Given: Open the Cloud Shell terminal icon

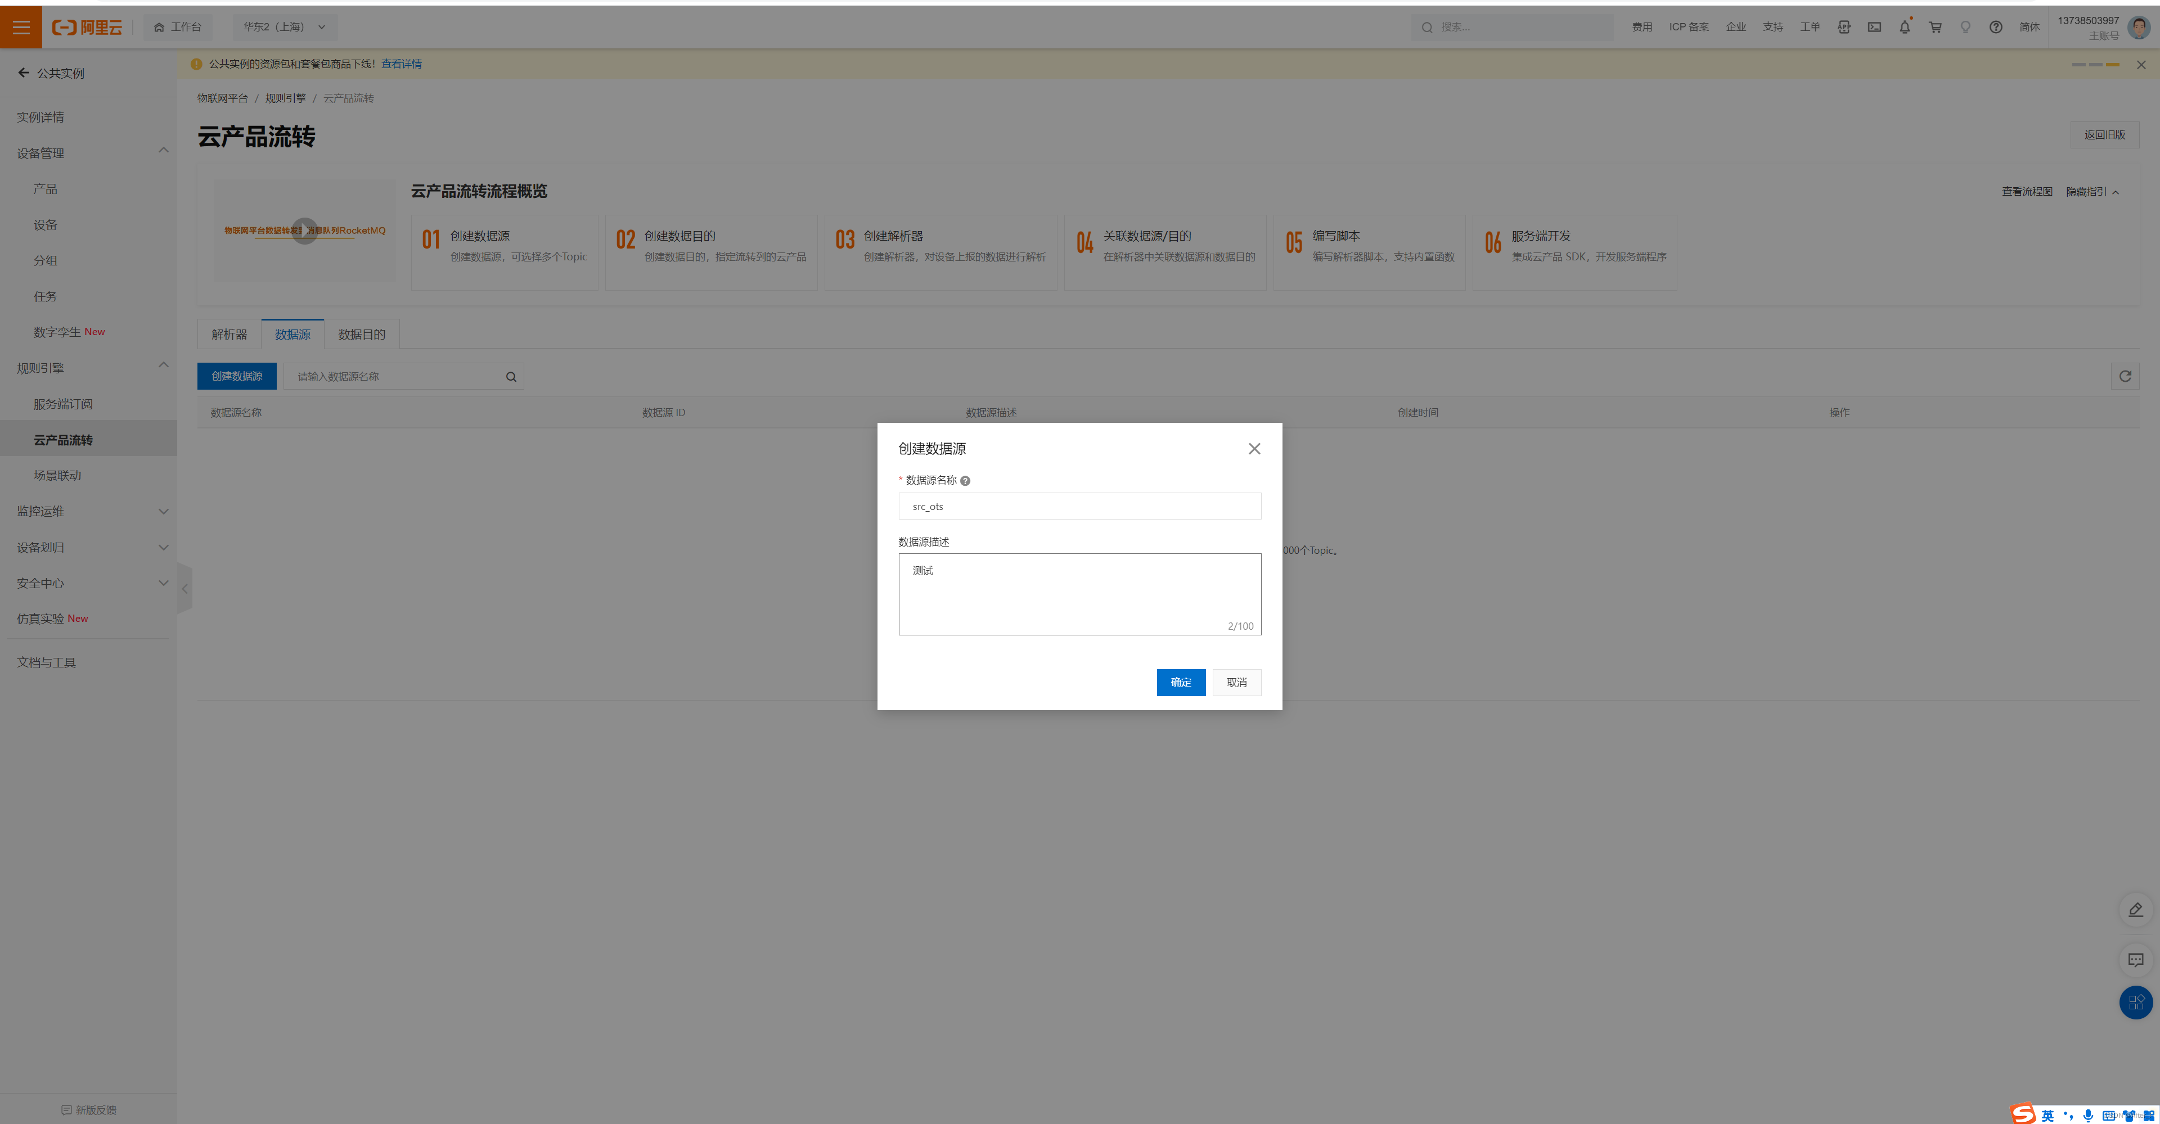Looking at the screenshot, I should (x=1874, y=27).
